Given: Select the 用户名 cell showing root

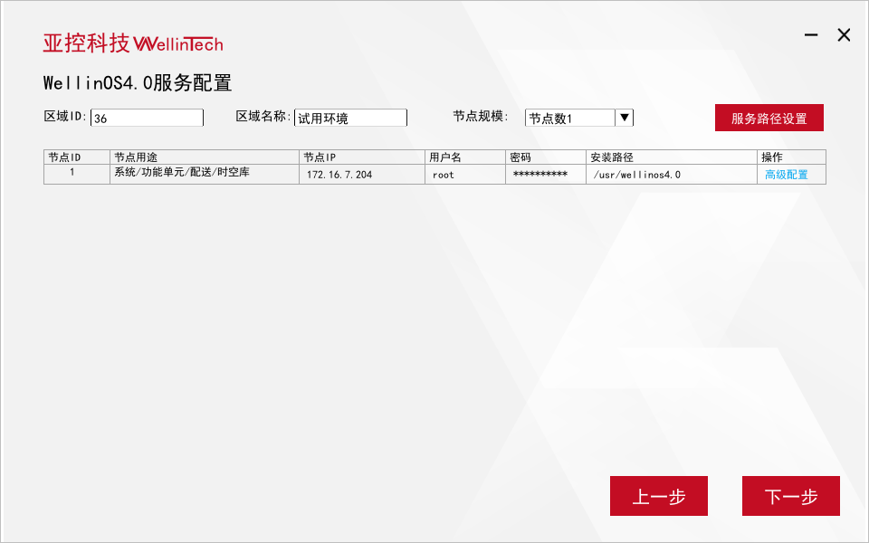Looking at the screenshot, I should click(465, 175).
